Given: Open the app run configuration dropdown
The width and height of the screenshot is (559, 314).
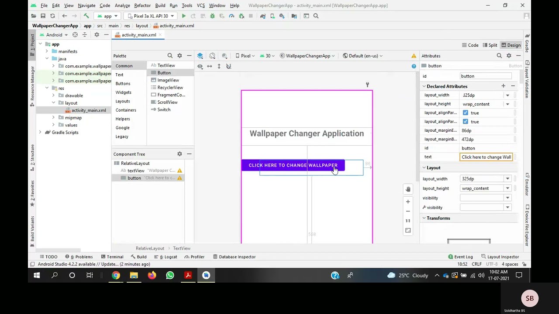Looking at the screenshot, I should (x=108, y=16).
